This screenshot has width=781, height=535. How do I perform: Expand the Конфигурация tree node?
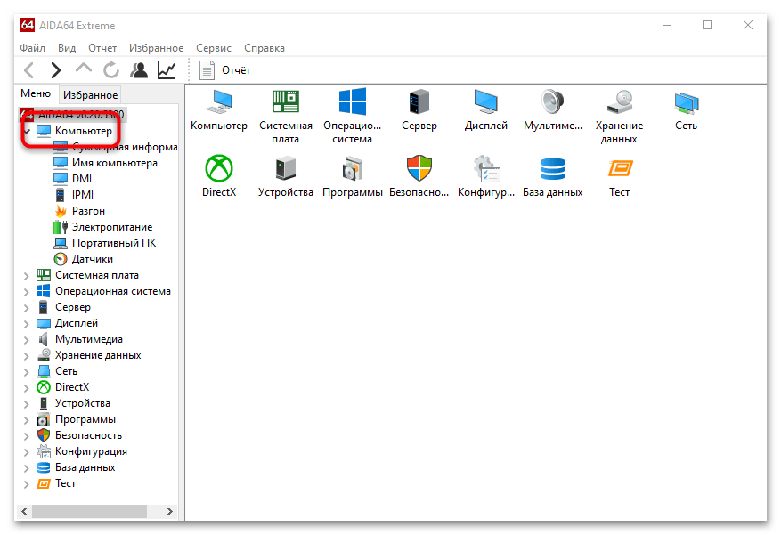click(27, 452)
